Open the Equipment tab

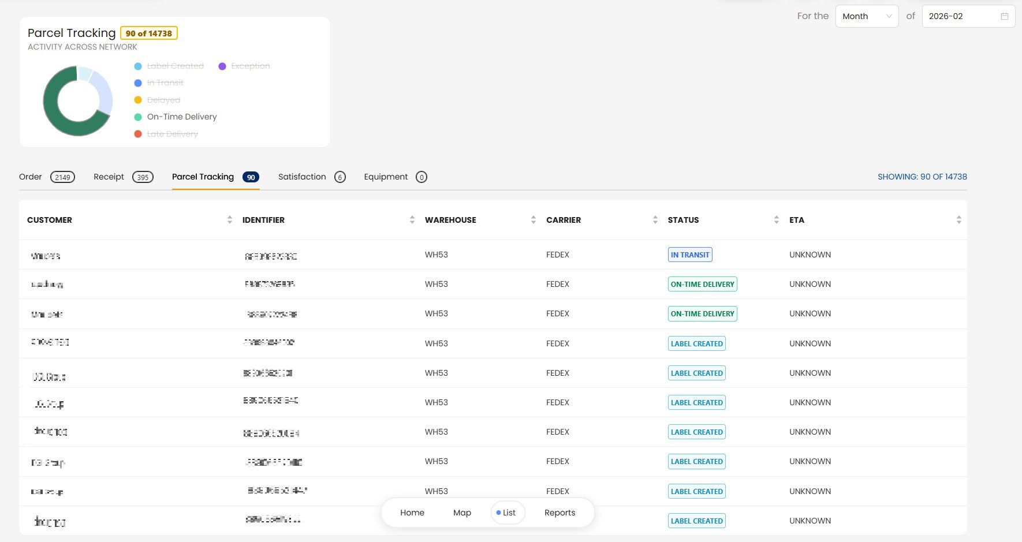point(396,177)
